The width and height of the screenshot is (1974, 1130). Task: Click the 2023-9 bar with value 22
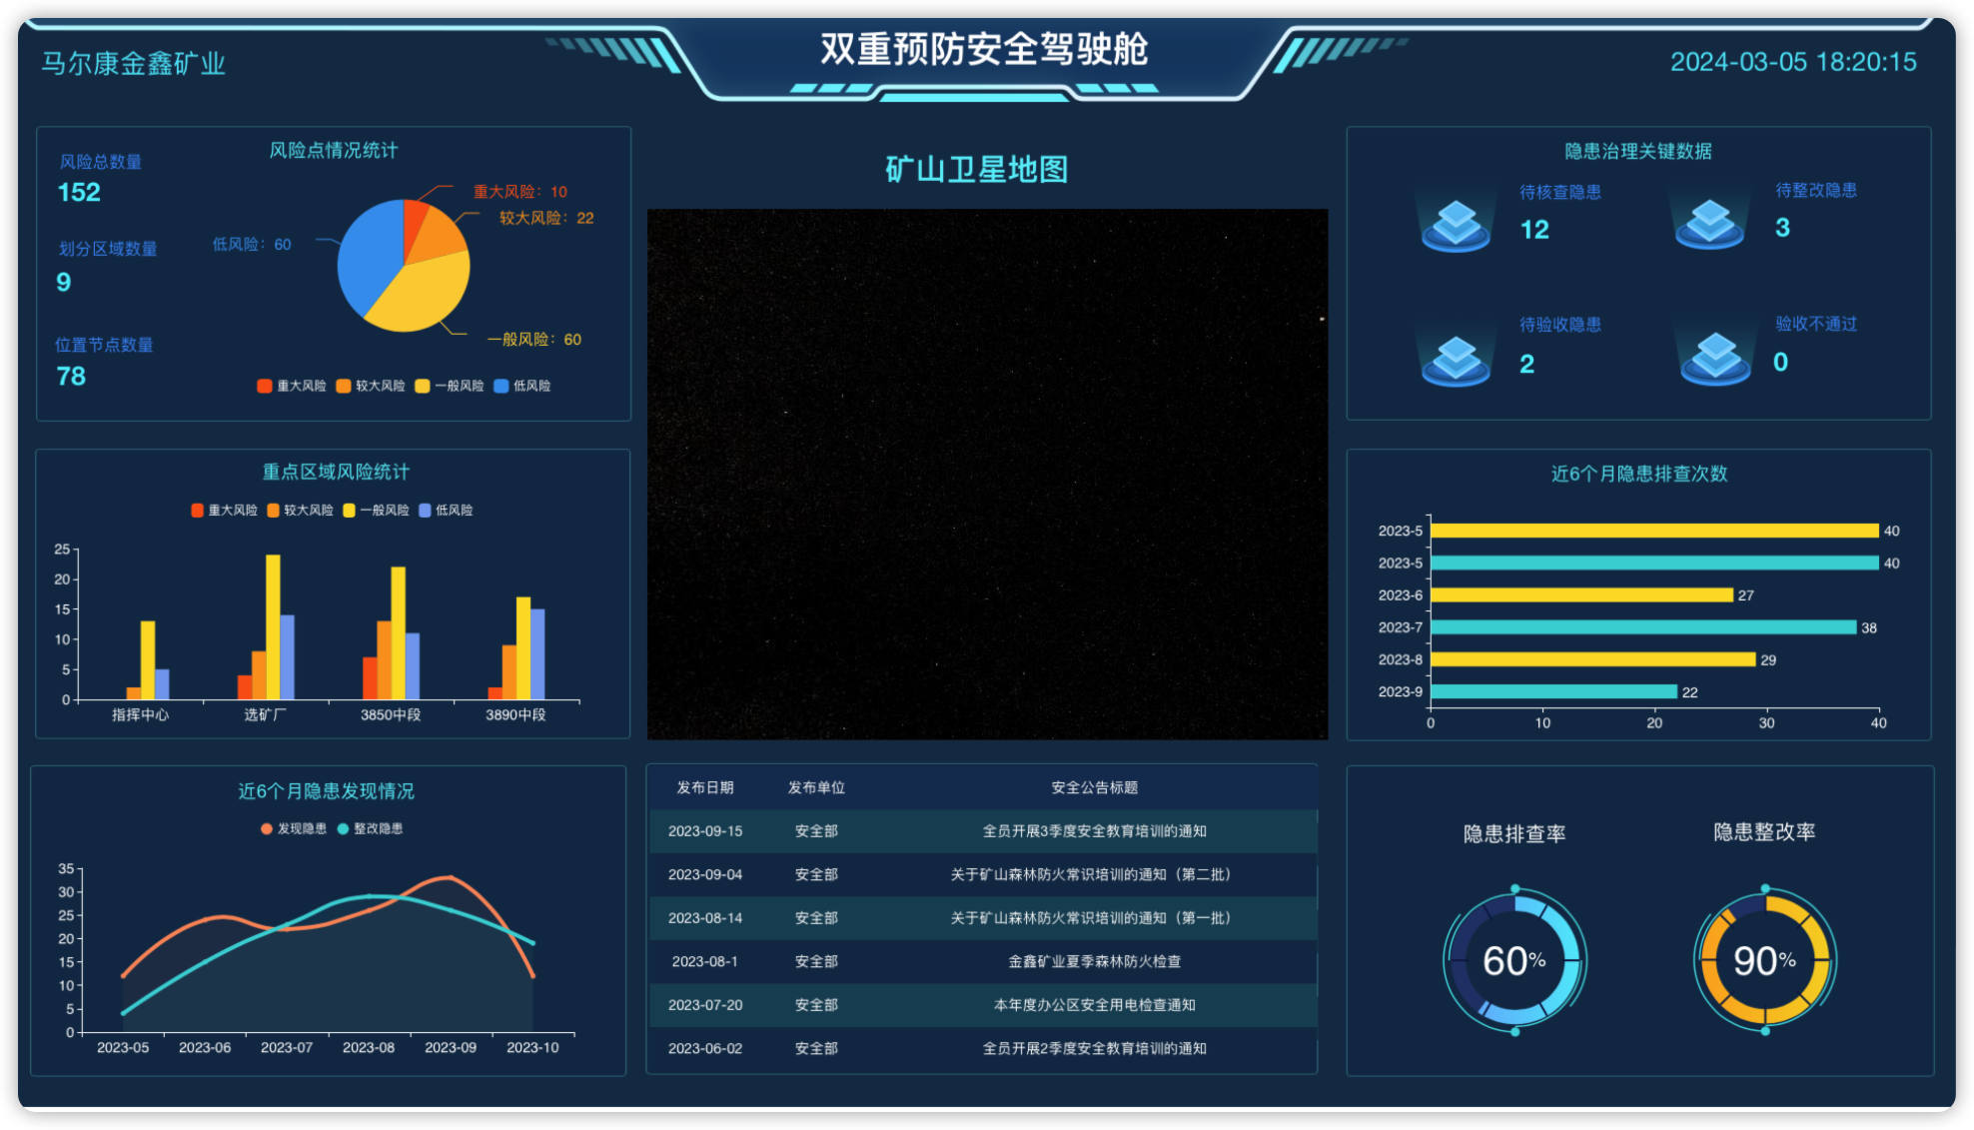(x=1553, y=691)
